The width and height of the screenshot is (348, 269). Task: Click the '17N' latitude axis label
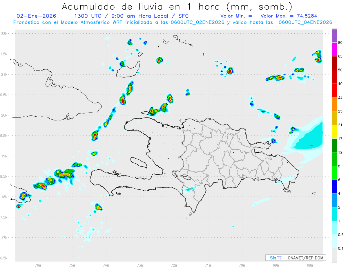[5, 238]
